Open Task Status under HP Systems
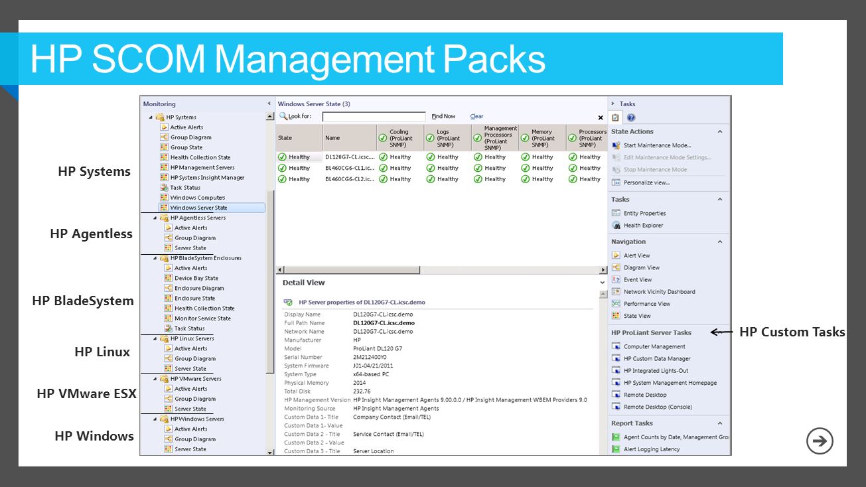This screenshot has width=866, height=487. 185,187
